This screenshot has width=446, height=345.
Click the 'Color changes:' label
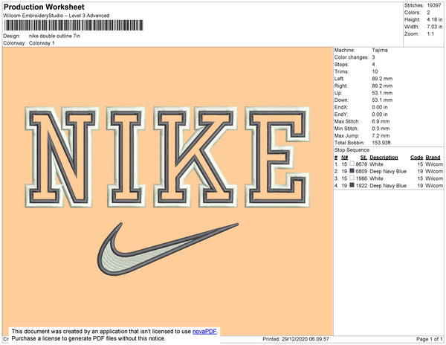[352, 57]
